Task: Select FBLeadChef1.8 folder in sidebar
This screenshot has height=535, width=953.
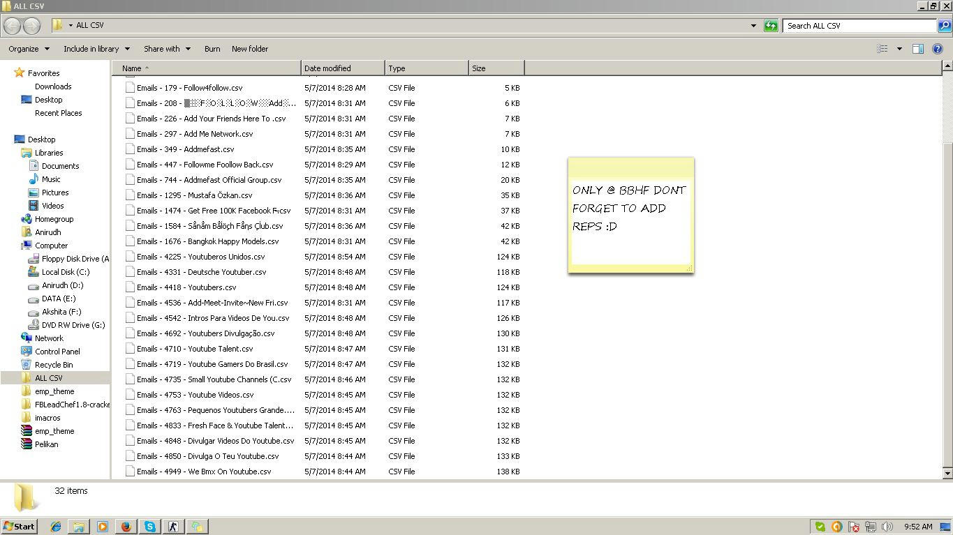Action: pos(73,405)
